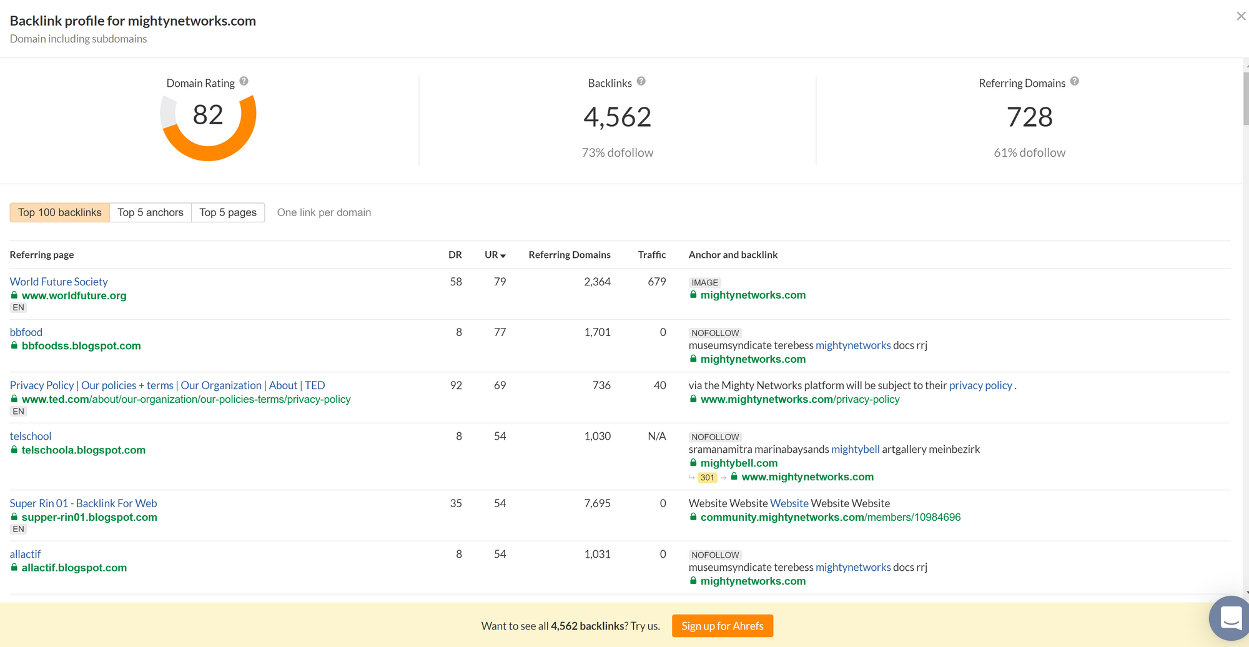Click the 4,562 backlinks count
This screenshot has width=1249, height=647.
point(617,117)
